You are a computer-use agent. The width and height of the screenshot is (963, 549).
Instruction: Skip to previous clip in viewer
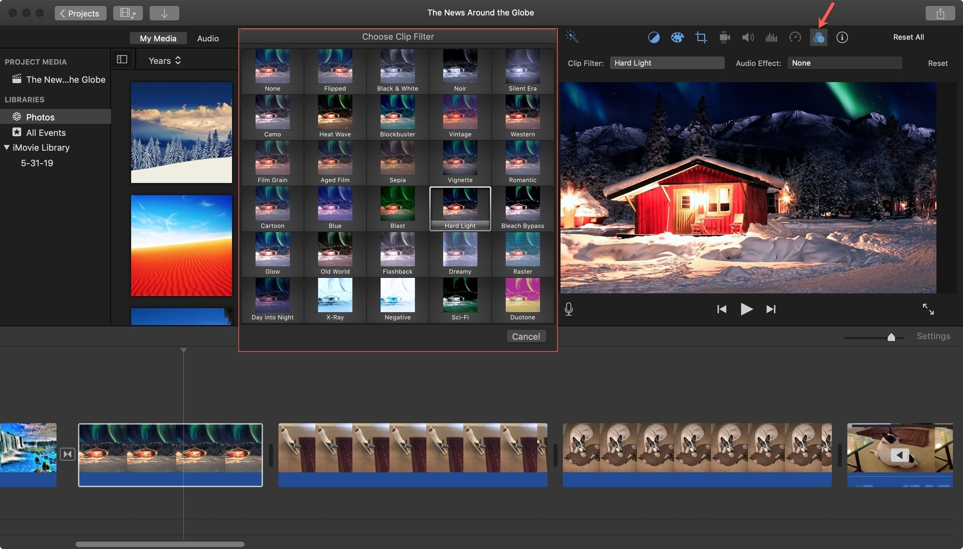point(721,309)
